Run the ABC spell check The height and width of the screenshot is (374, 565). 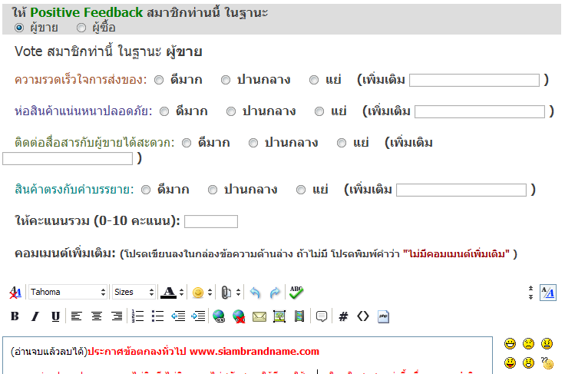point(296,292)
